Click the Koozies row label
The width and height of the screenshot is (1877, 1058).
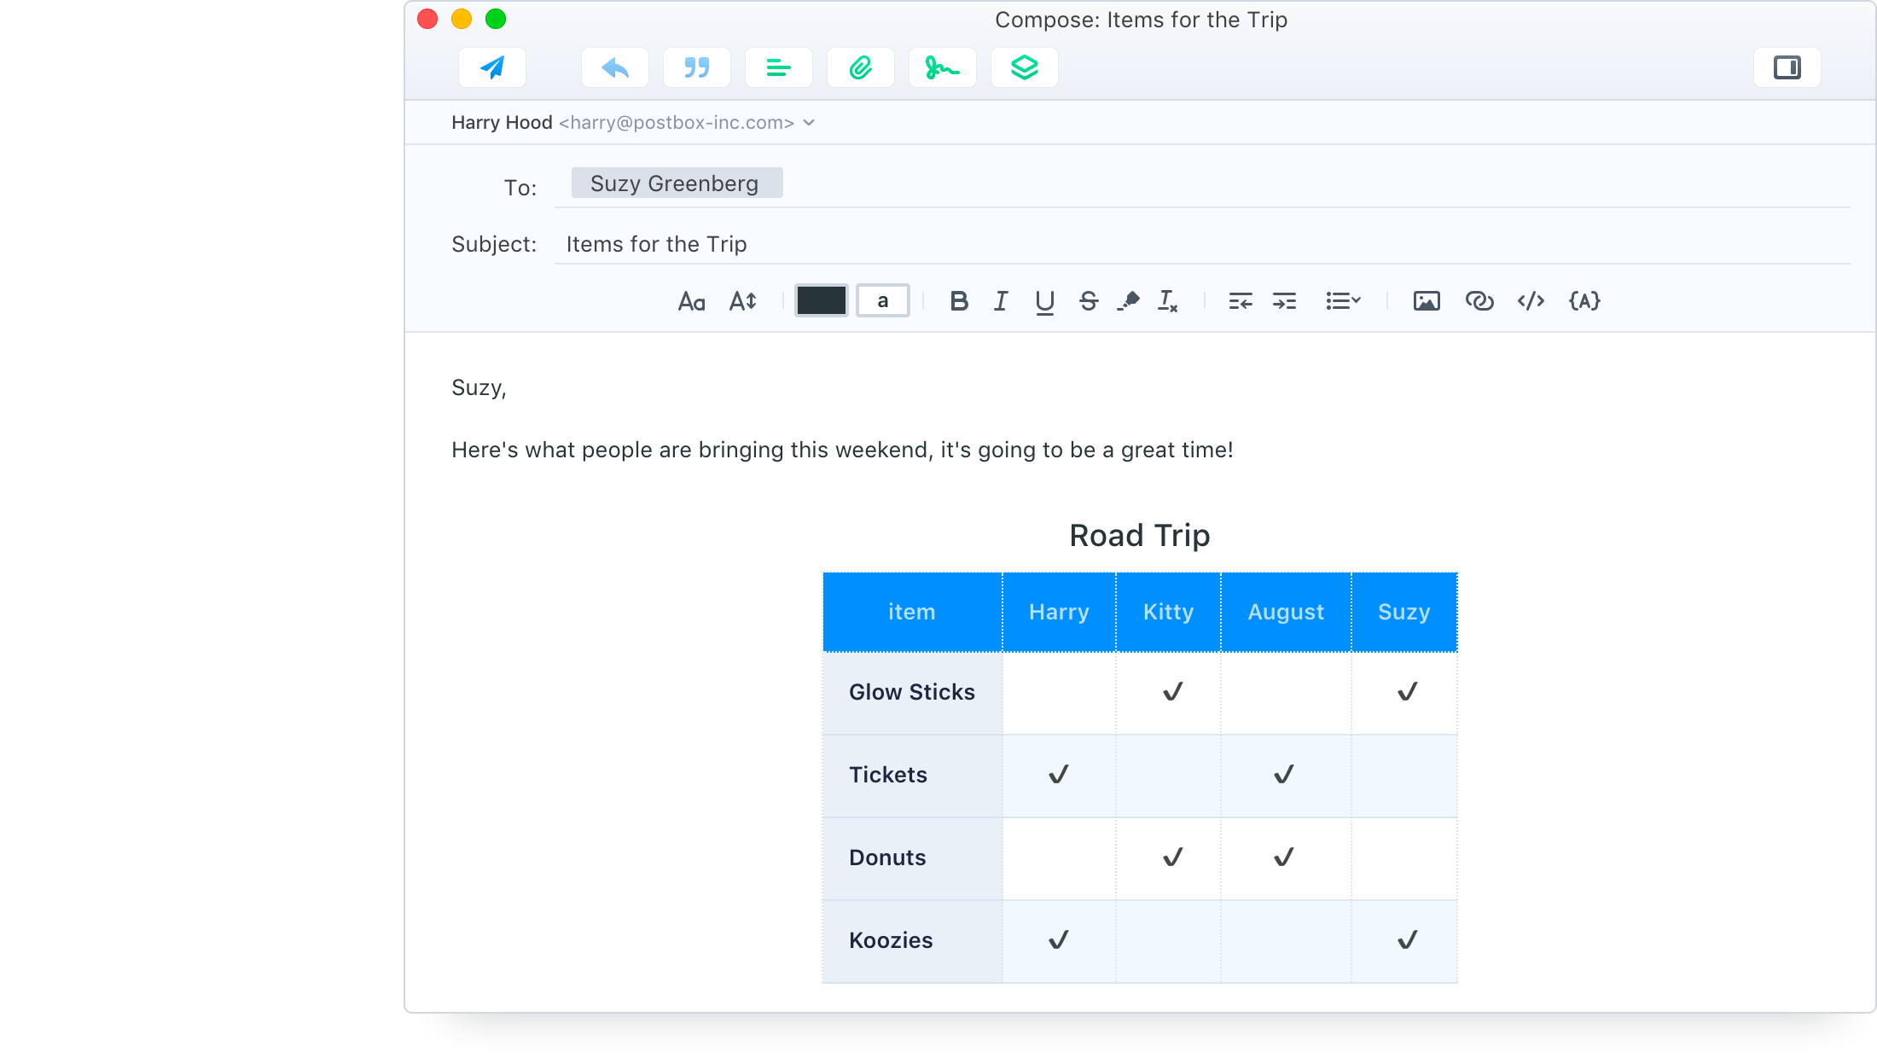(x=891, y=940)
